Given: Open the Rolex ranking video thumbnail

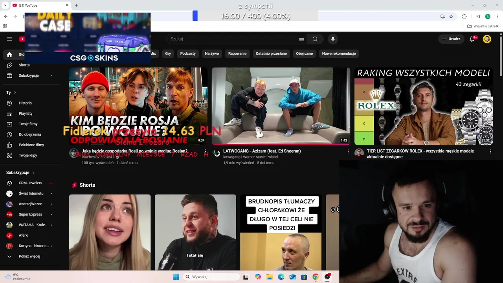Looking at the screenshot, I should 424,106.
